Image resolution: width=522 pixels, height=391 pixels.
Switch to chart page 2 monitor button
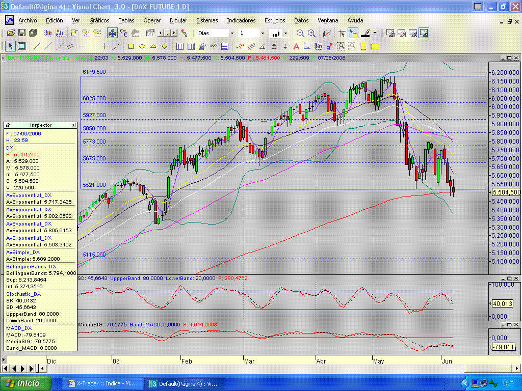[x=402, y=33]
